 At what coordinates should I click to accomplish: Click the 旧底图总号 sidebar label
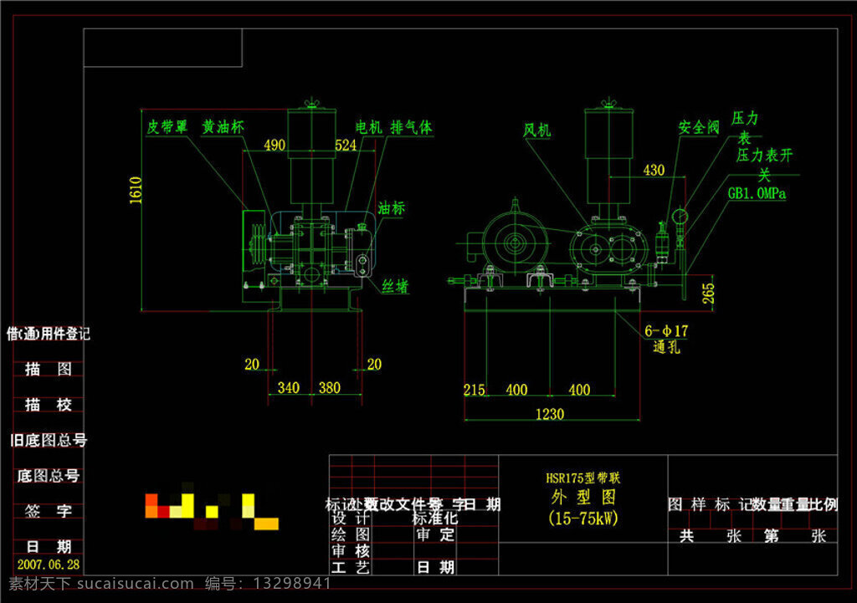pos(48,440)
